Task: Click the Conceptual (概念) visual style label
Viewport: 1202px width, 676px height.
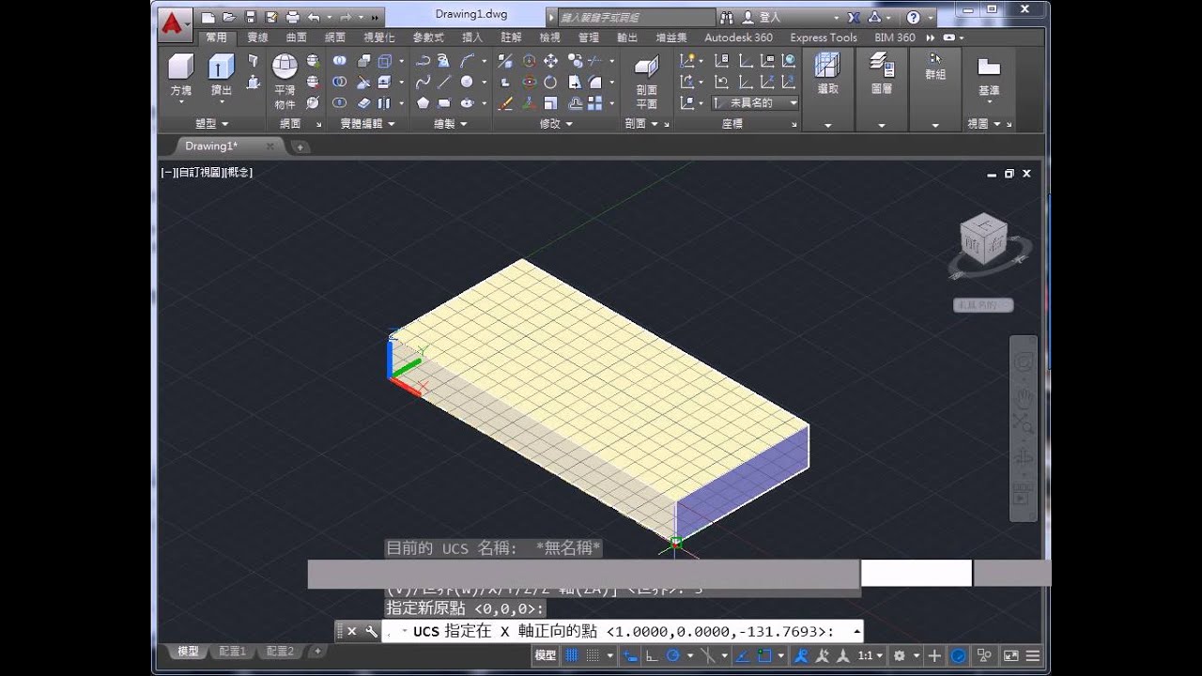Action: coord(238,173)
